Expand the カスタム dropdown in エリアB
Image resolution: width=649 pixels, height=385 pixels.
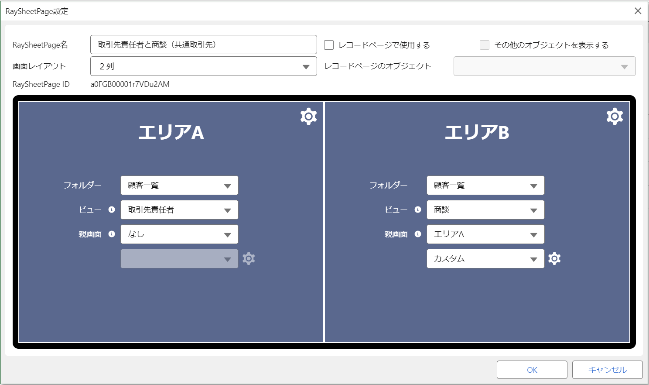click(x=485, y=259)
